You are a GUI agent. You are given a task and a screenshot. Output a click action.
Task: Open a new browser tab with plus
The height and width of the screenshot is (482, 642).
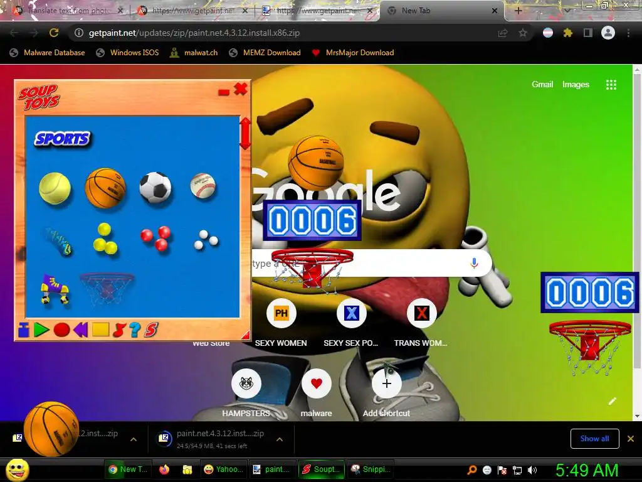coord(518,11)
